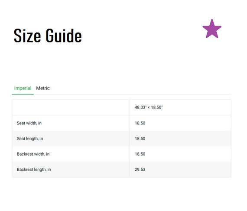Select the Backrest length, in row label
The height and width of the screenshot is (211, 247).
(x=34, y=169)
